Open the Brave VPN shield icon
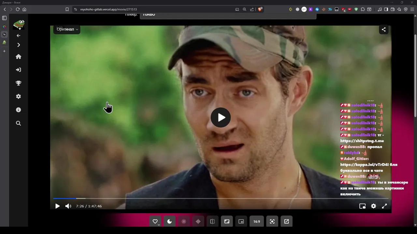Viewport: 417px width, 234px height. (406, 9)
